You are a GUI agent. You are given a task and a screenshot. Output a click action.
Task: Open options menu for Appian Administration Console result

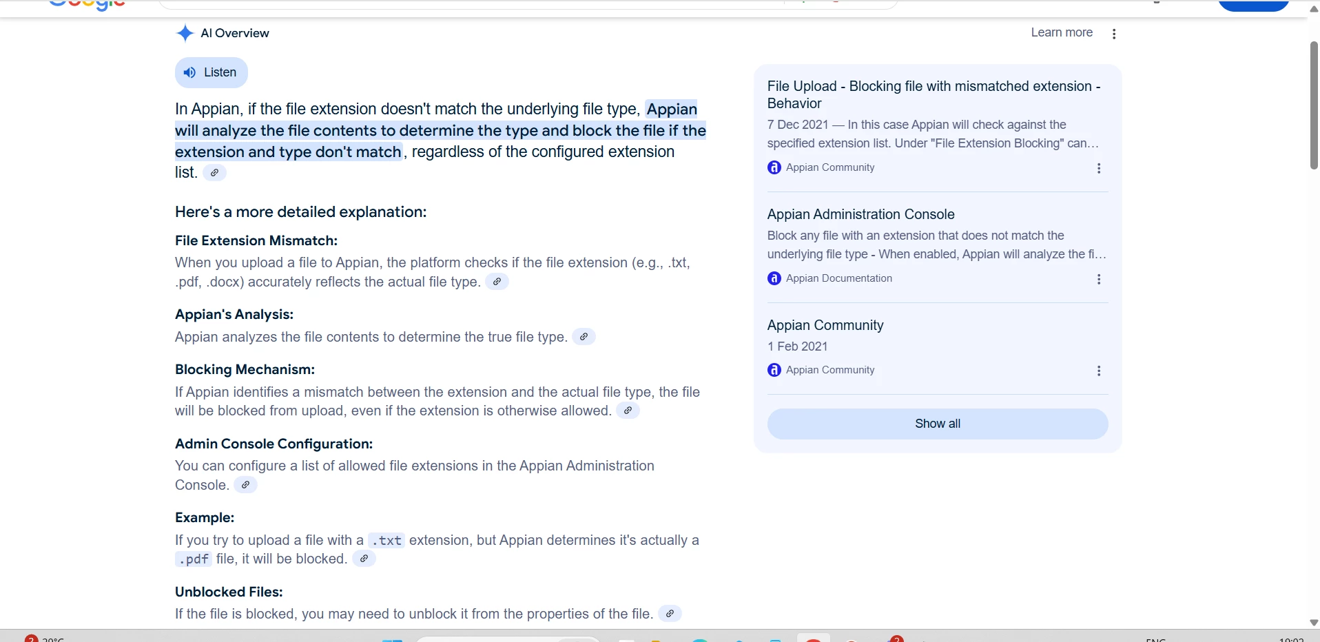pyautogui.click(x=1099, y=279)
